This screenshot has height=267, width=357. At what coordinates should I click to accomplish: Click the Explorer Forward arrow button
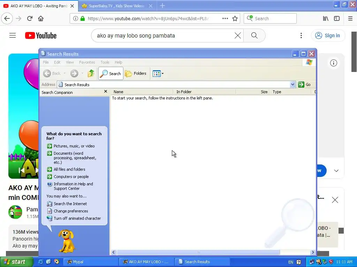(74, 73)
